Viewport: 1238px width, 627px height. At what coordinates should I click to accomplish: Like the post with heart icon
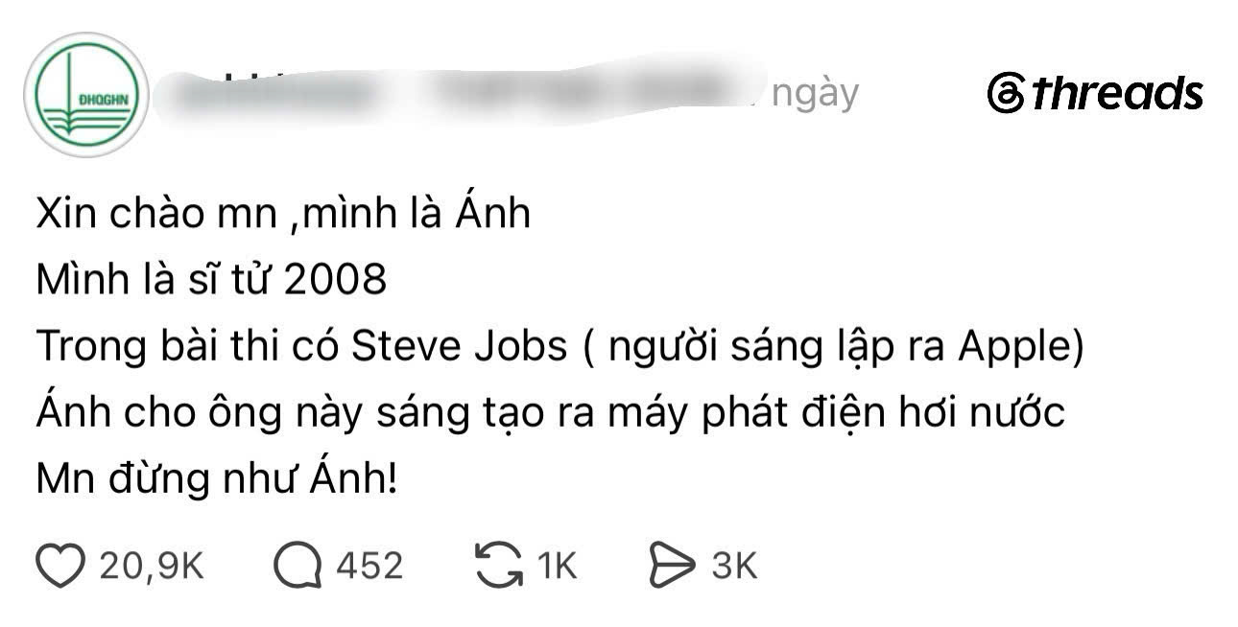pyautogui.click(x=60, y=566)
